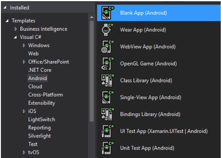Expand the tvOS node arrow
Viewport: 221px width, 158px height.
coord(24,152)
